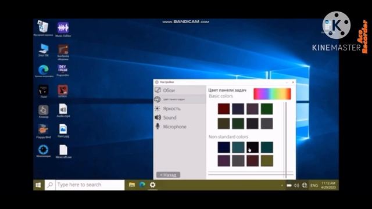Choose the dark red Basic color swatch

coord(224,109)
